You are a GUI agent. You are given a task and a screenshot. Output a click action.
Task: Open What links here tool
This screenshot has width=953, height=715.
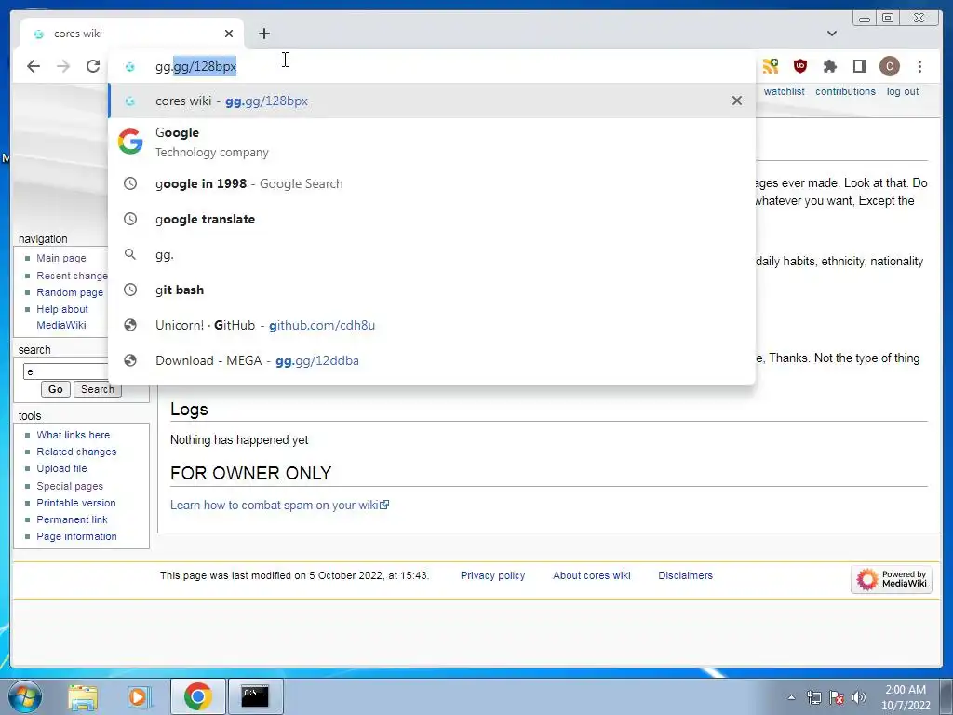pyautogui.click(x=73, y=435)
